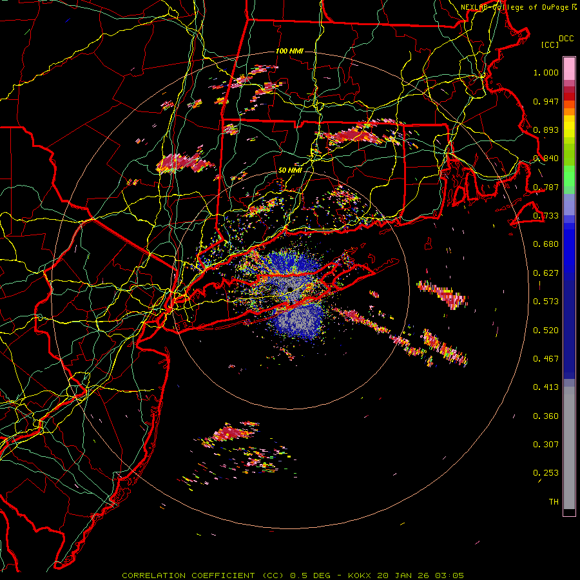
Task: Click the 0.360 scale value
Action: [x=546, y=416]
